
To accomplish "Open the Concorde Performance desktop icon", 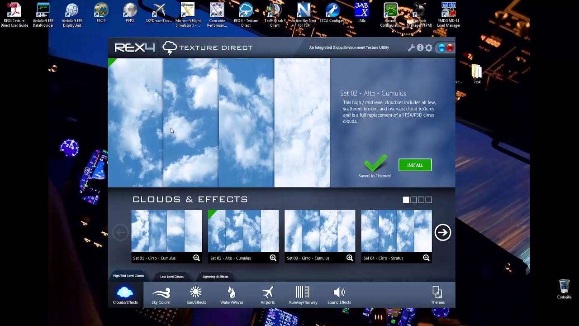I will pyautogui.click(x=217, y=15).
